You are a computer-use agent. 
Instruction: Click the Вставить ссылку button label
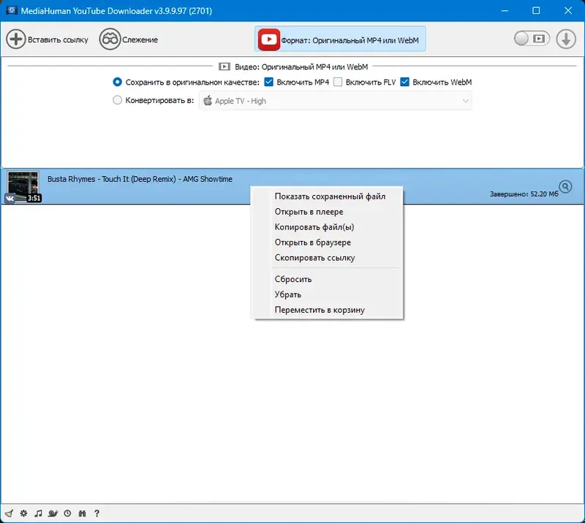coord(58,40)
